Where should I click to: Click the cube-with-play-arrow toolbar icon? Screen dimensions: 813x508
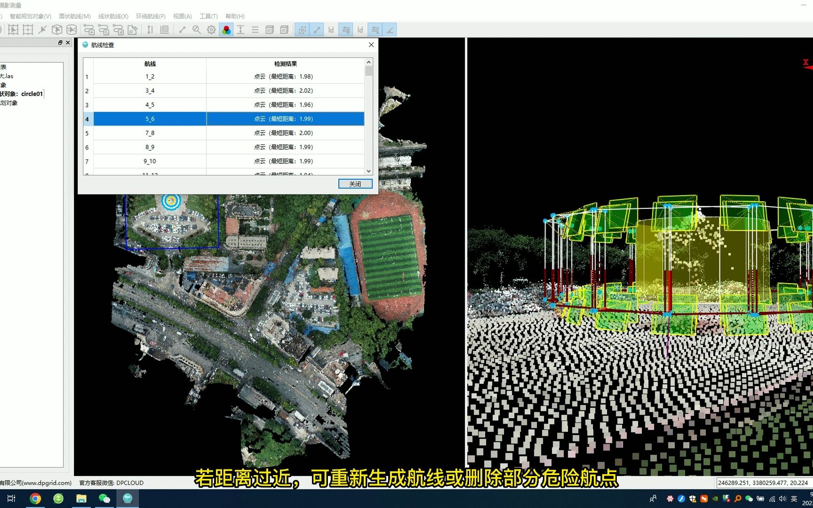[57, 30]
